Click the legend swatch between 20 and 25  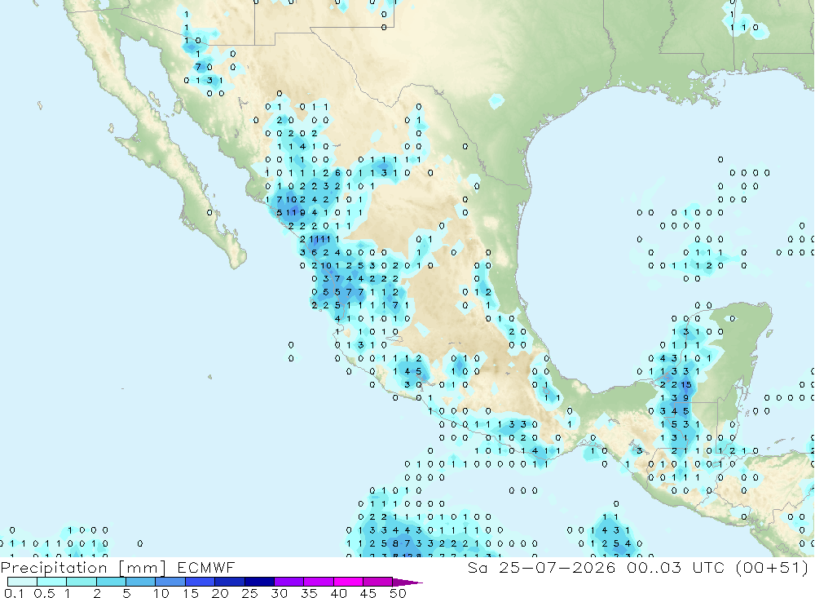pos(230,582)
